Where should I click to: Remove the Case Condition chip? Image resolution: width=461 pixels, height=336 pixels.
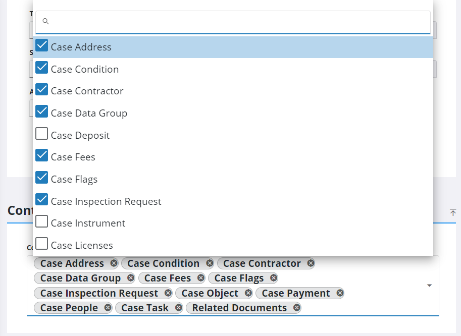tap(210, 263)
